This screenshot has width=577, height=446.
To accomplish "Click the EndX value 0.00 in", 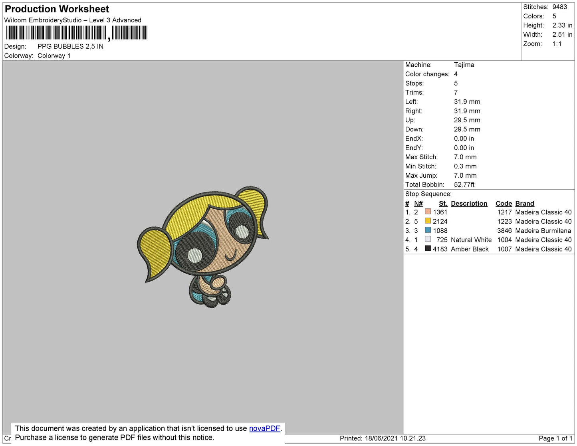I will coord(464,139).
